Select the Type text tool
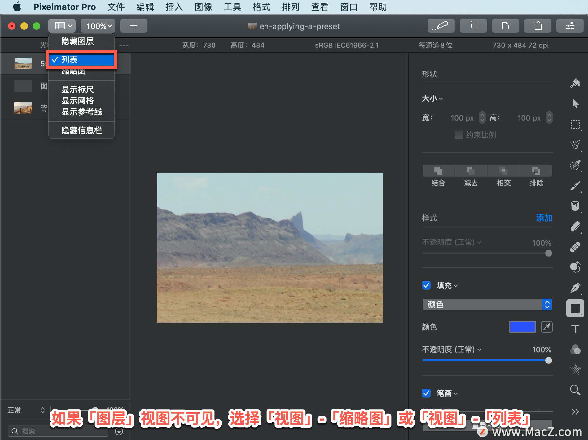588x440 pixels. pos(575,329)
